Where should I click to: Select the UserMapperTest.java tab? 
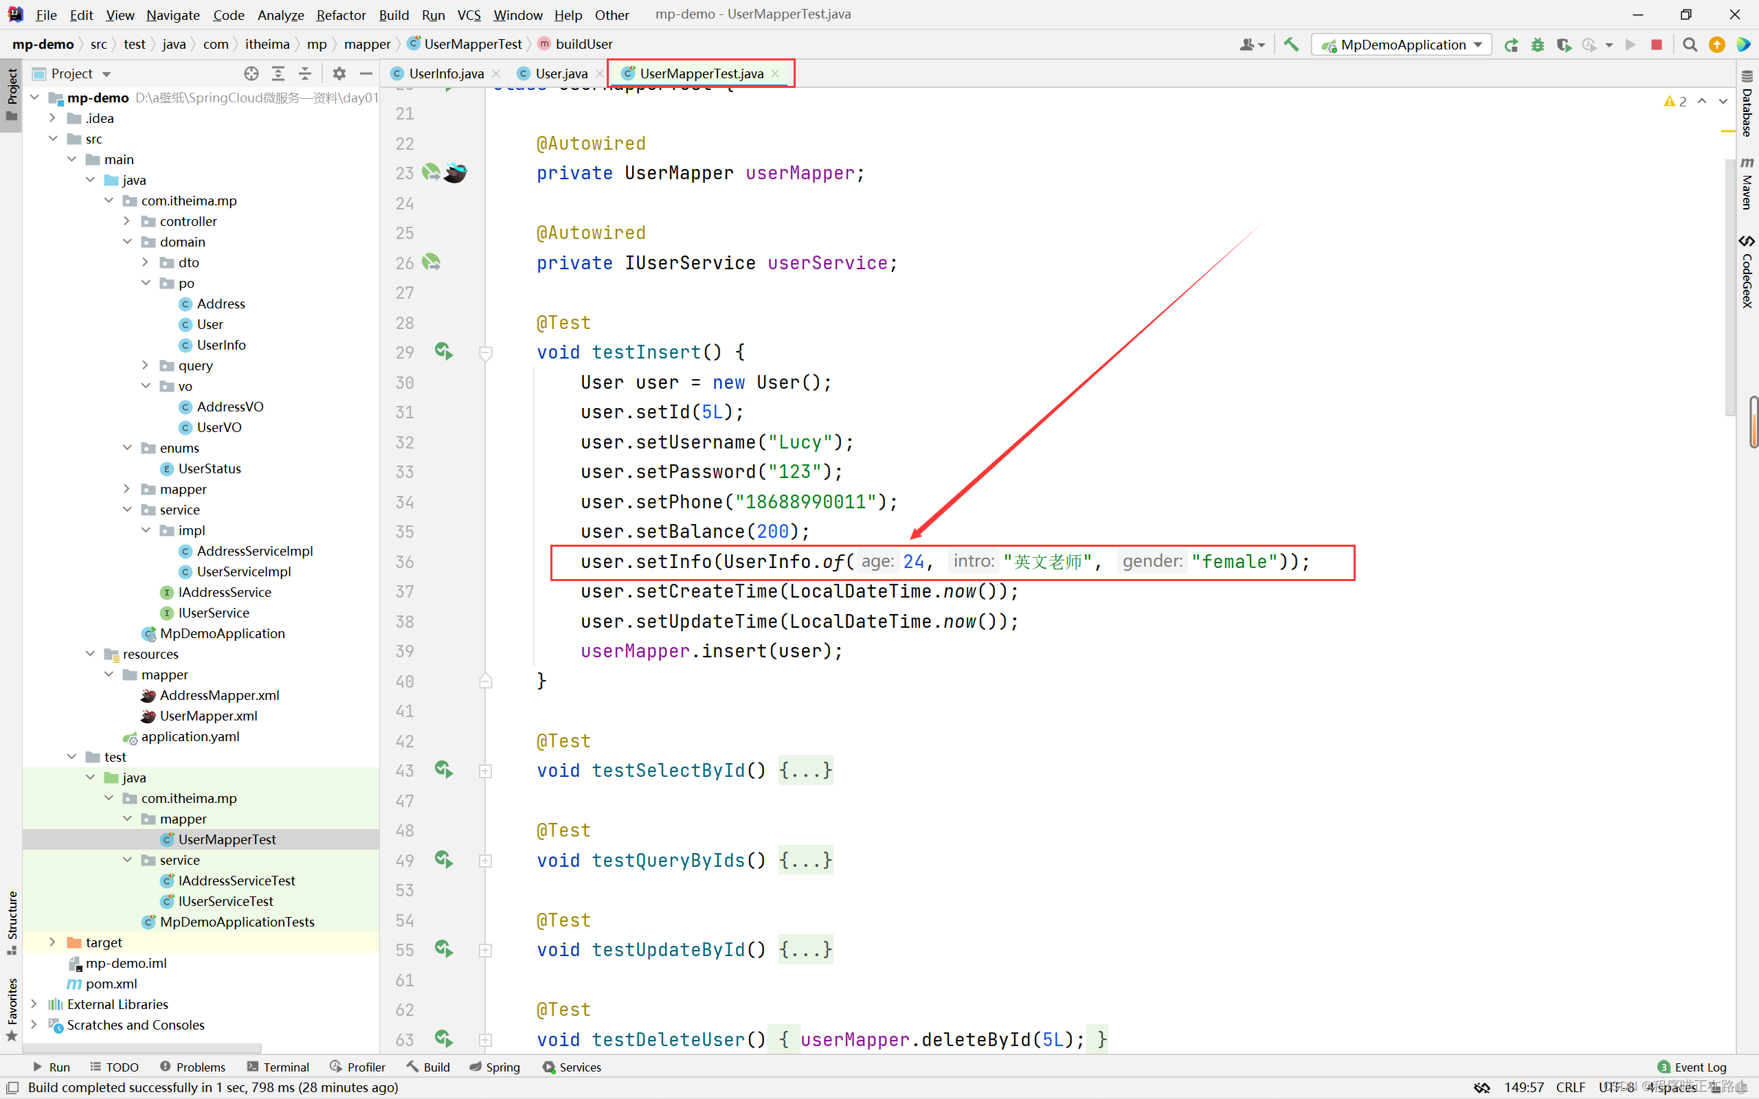pyautogui.click(x=700, y=72)
